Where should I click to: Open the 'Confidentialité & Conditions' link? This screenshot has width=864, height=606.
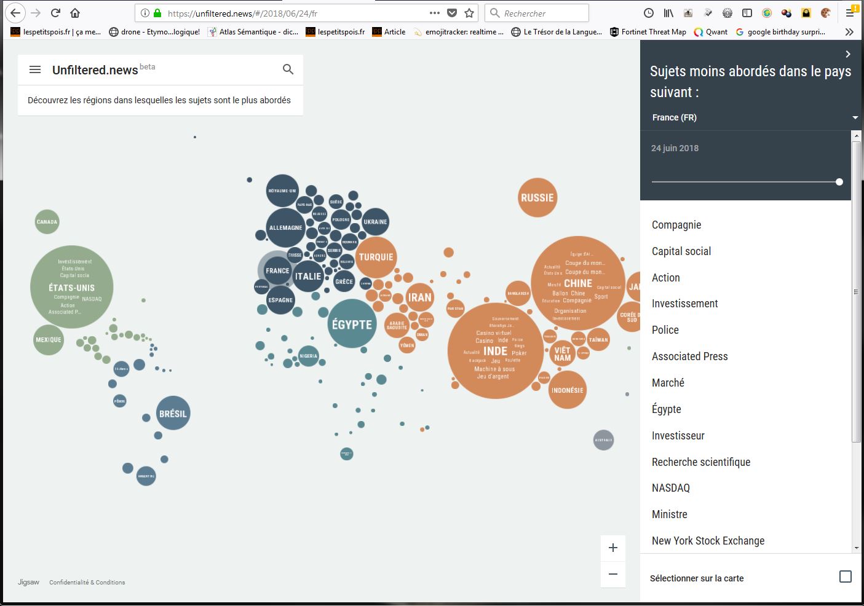point(87,582)
